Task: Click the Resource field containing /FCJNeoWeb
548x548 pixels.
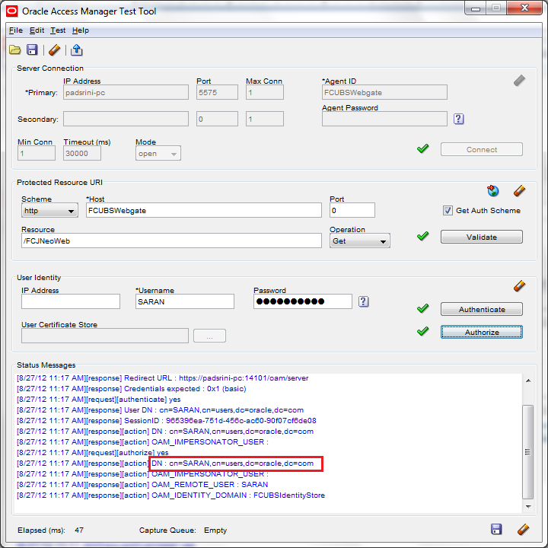Action: click(x=171, y=241)
